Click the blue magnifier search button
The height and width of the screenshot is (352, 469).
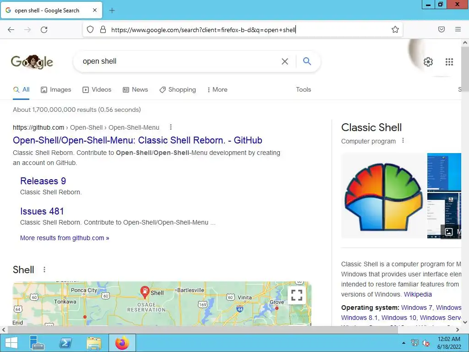[307, 61]
